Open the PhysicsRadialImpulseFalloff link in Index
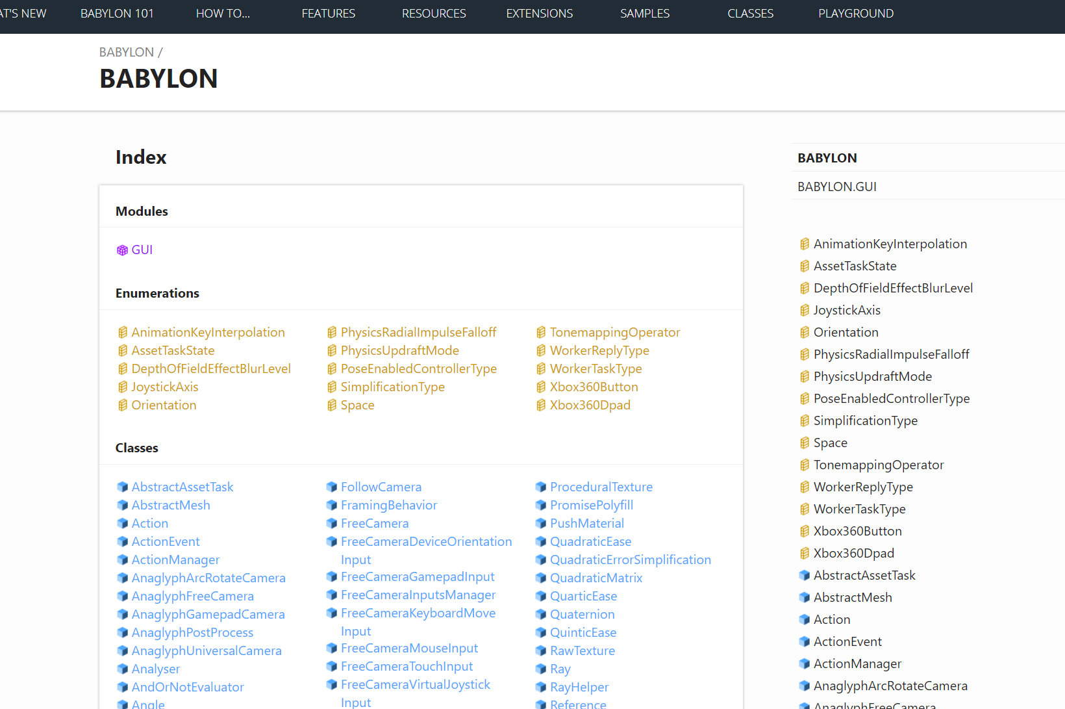The height and width of the screenshot is (709, 1065). coord(418,333)
